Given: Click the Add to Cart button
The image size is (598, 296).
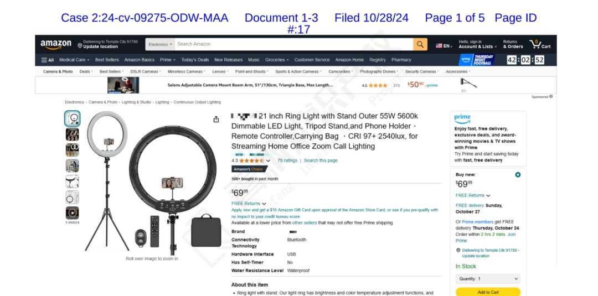Looking at the screenshot, I should (488, 292).
